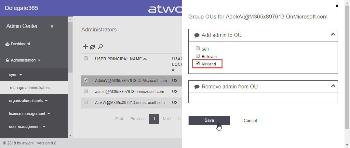Click the refresh administrators list icon
The width and height of the screenshot is (350, 148).
pos(92,47)
